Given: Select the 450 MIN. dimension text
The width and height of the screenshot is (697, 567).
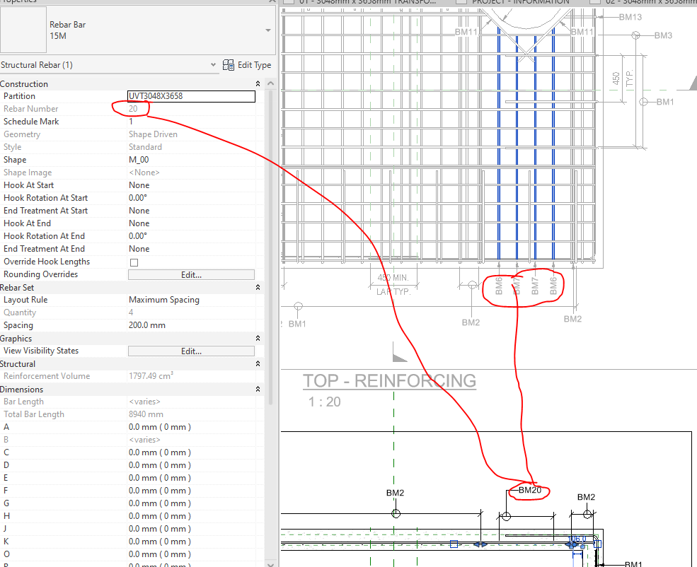Looking at the screenshot, I should pyautogui.click(x=393, y=278).
